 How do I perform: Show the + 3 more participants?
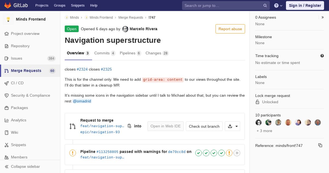[264, 131]
